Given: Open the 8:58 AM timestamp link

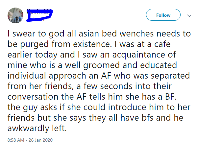Looking at the screenshot, I should (16, 140).
